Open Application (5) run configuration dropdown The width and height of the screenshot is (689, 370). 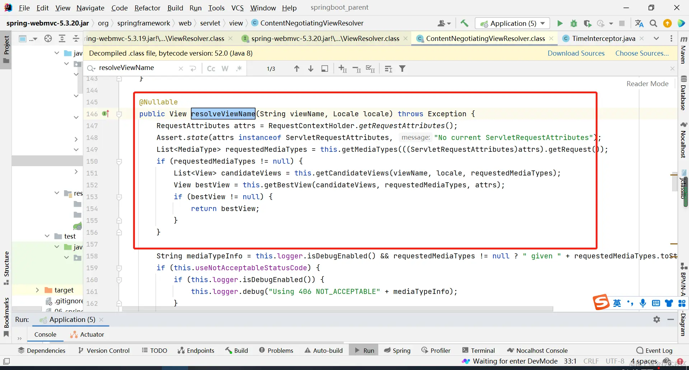point(512,24)
